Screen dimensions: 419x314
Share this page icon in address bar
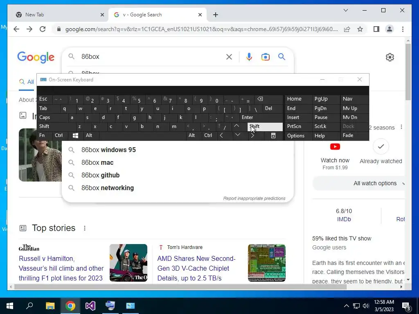(347, 29)
